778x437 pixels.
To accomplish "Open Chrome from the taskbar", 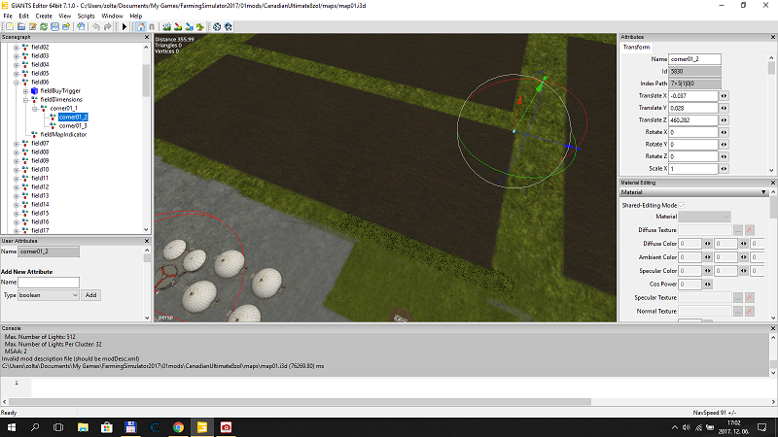I will tap(178, 427).
